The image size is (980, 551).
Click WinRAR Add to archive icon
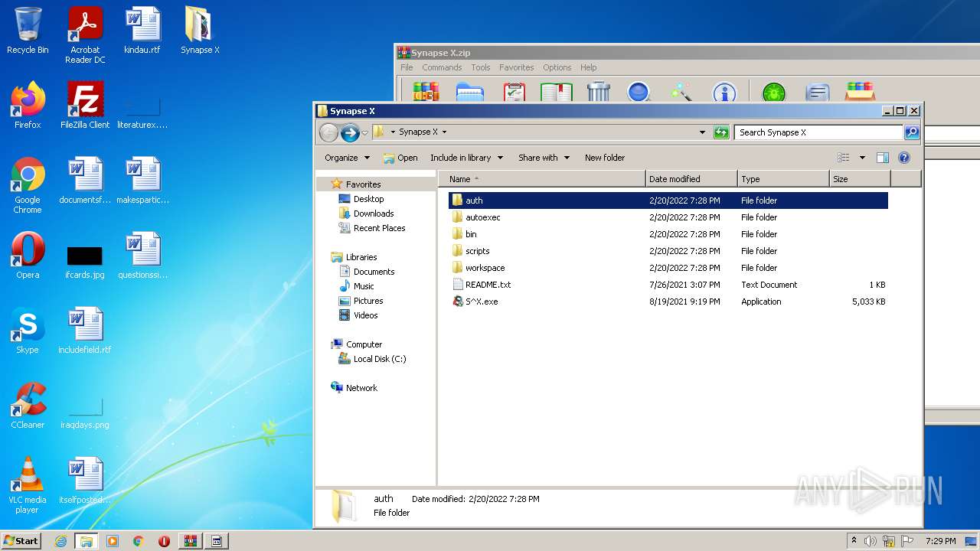[x=426, y=92]
